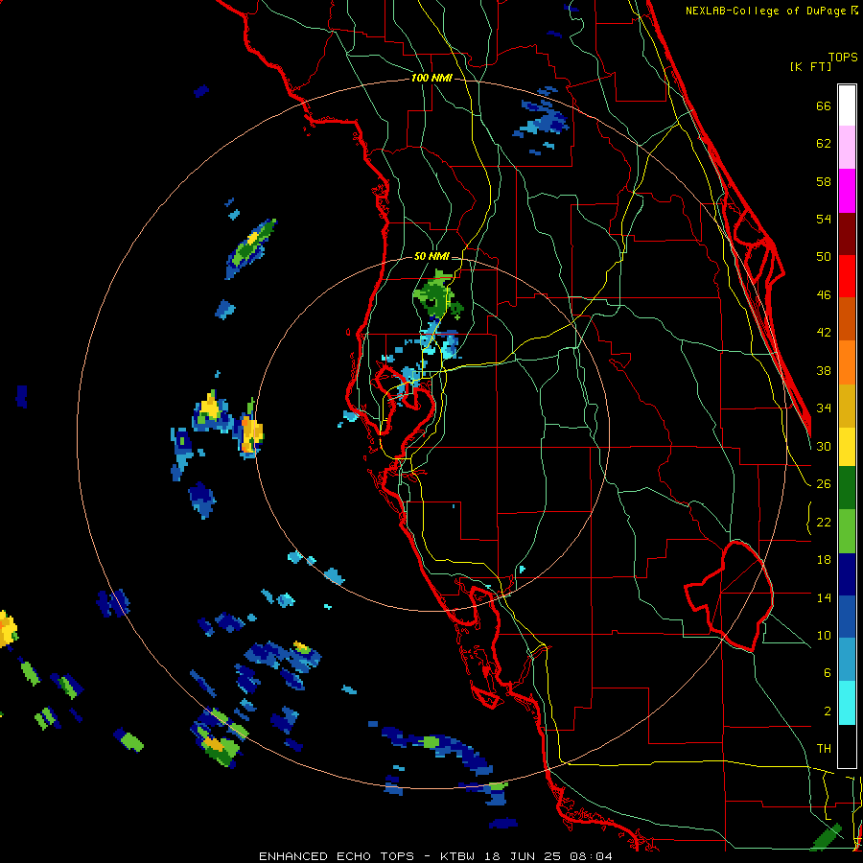Click the 50 value on the color scale
863x863 pixels.
tap(824, 257)
